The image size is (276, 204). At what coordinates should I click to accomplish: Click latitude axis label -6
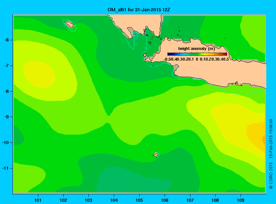click(x=7, y=40)
